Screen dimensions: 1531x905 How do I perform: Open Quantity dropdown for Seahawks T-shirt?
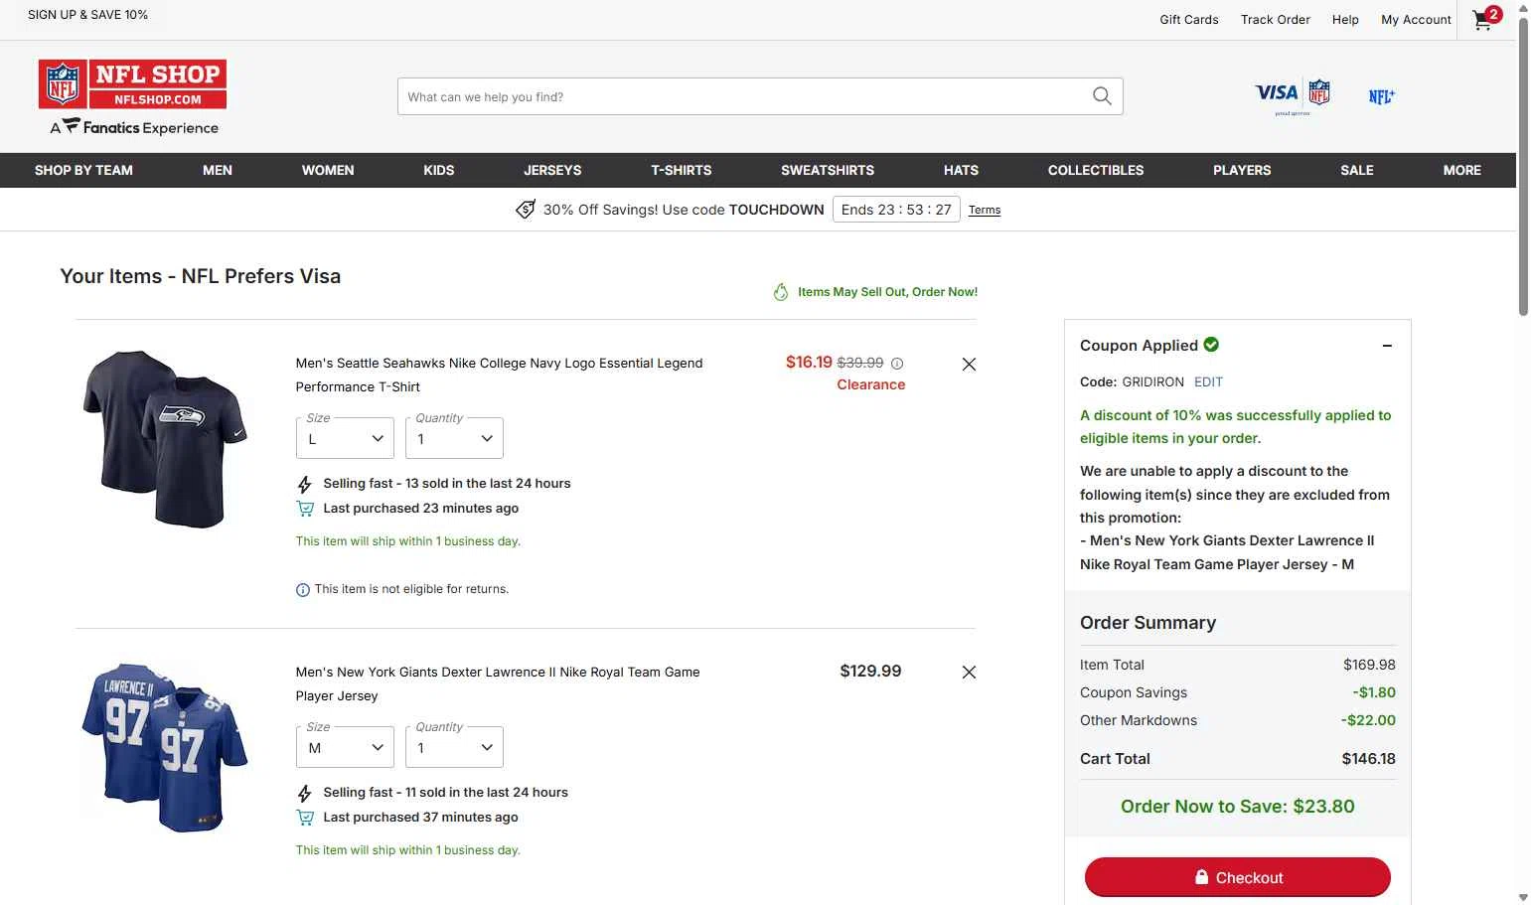(454, 439)
